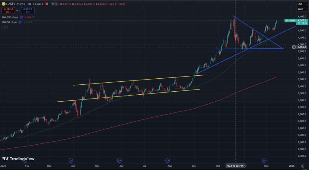309x170 pixels.
Task: Click the green market status dot
Action: (x=53, y=4)
